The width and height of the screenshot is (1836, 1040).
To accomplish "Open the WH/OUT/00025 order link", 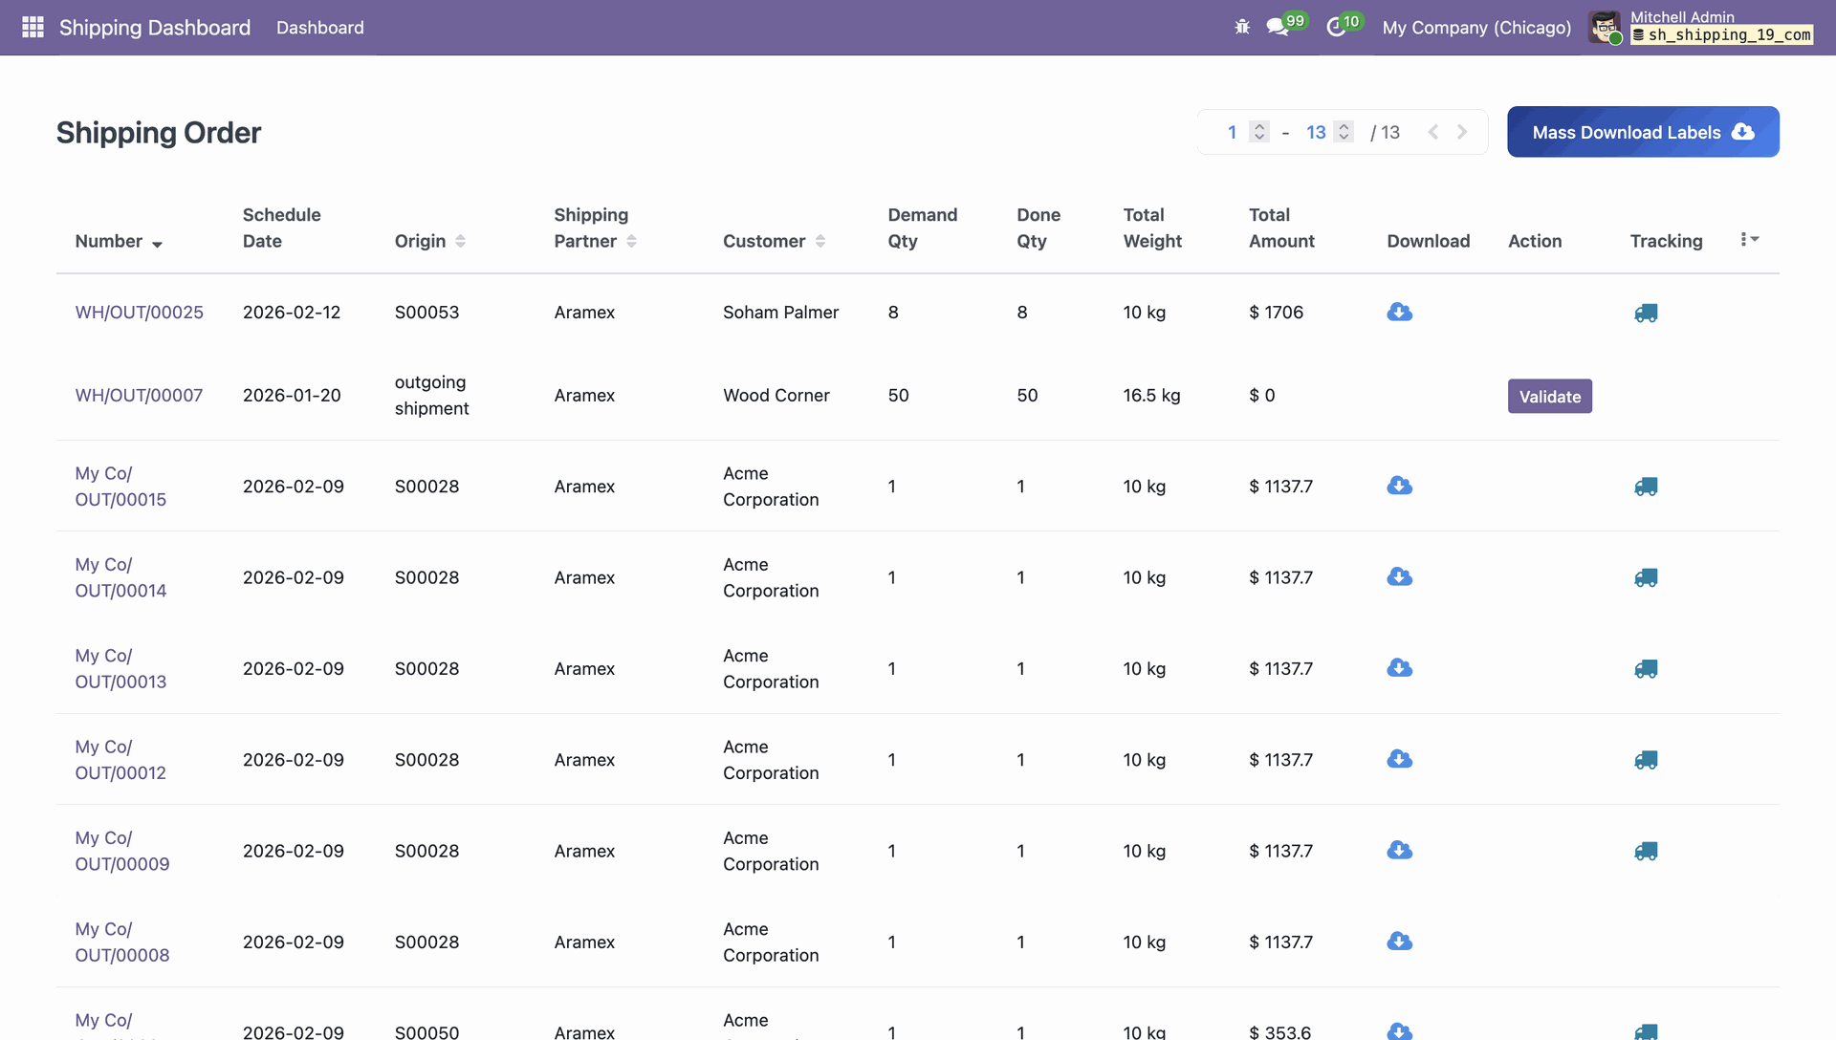I will point(139,313).
